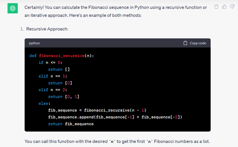Click the 'else:' keyword in code
Image resolution: width=238 pixels, height=147 pixels.
(x=45, y=103)
